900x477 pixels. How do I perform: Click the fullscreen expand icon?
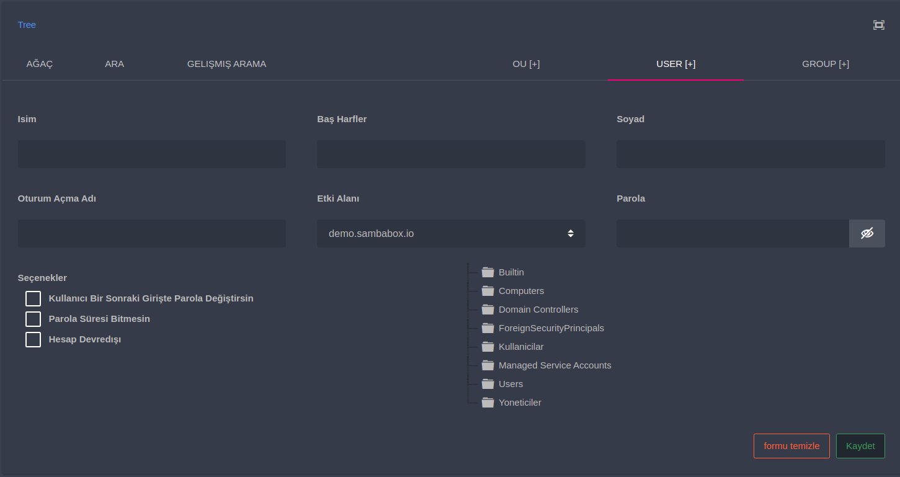878,25
